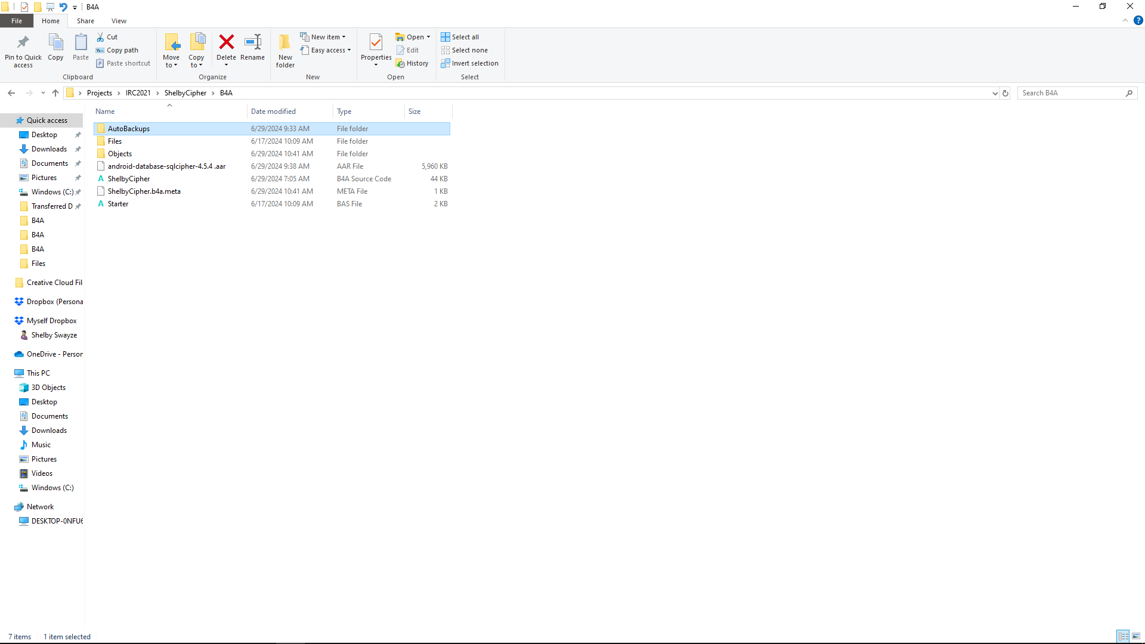This screenshot has width=1145, height=644.
Task: Click Pin to Quick access icon
Action: (23, 42)
